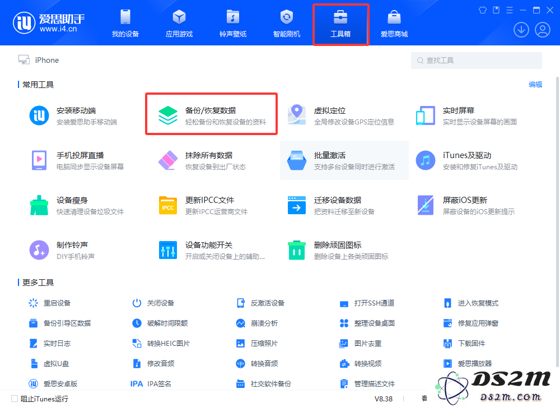Open 迁移设备数据 migration tool
Image resolution: width=560 pixels, height=407 pixels.
coord(332,205)
